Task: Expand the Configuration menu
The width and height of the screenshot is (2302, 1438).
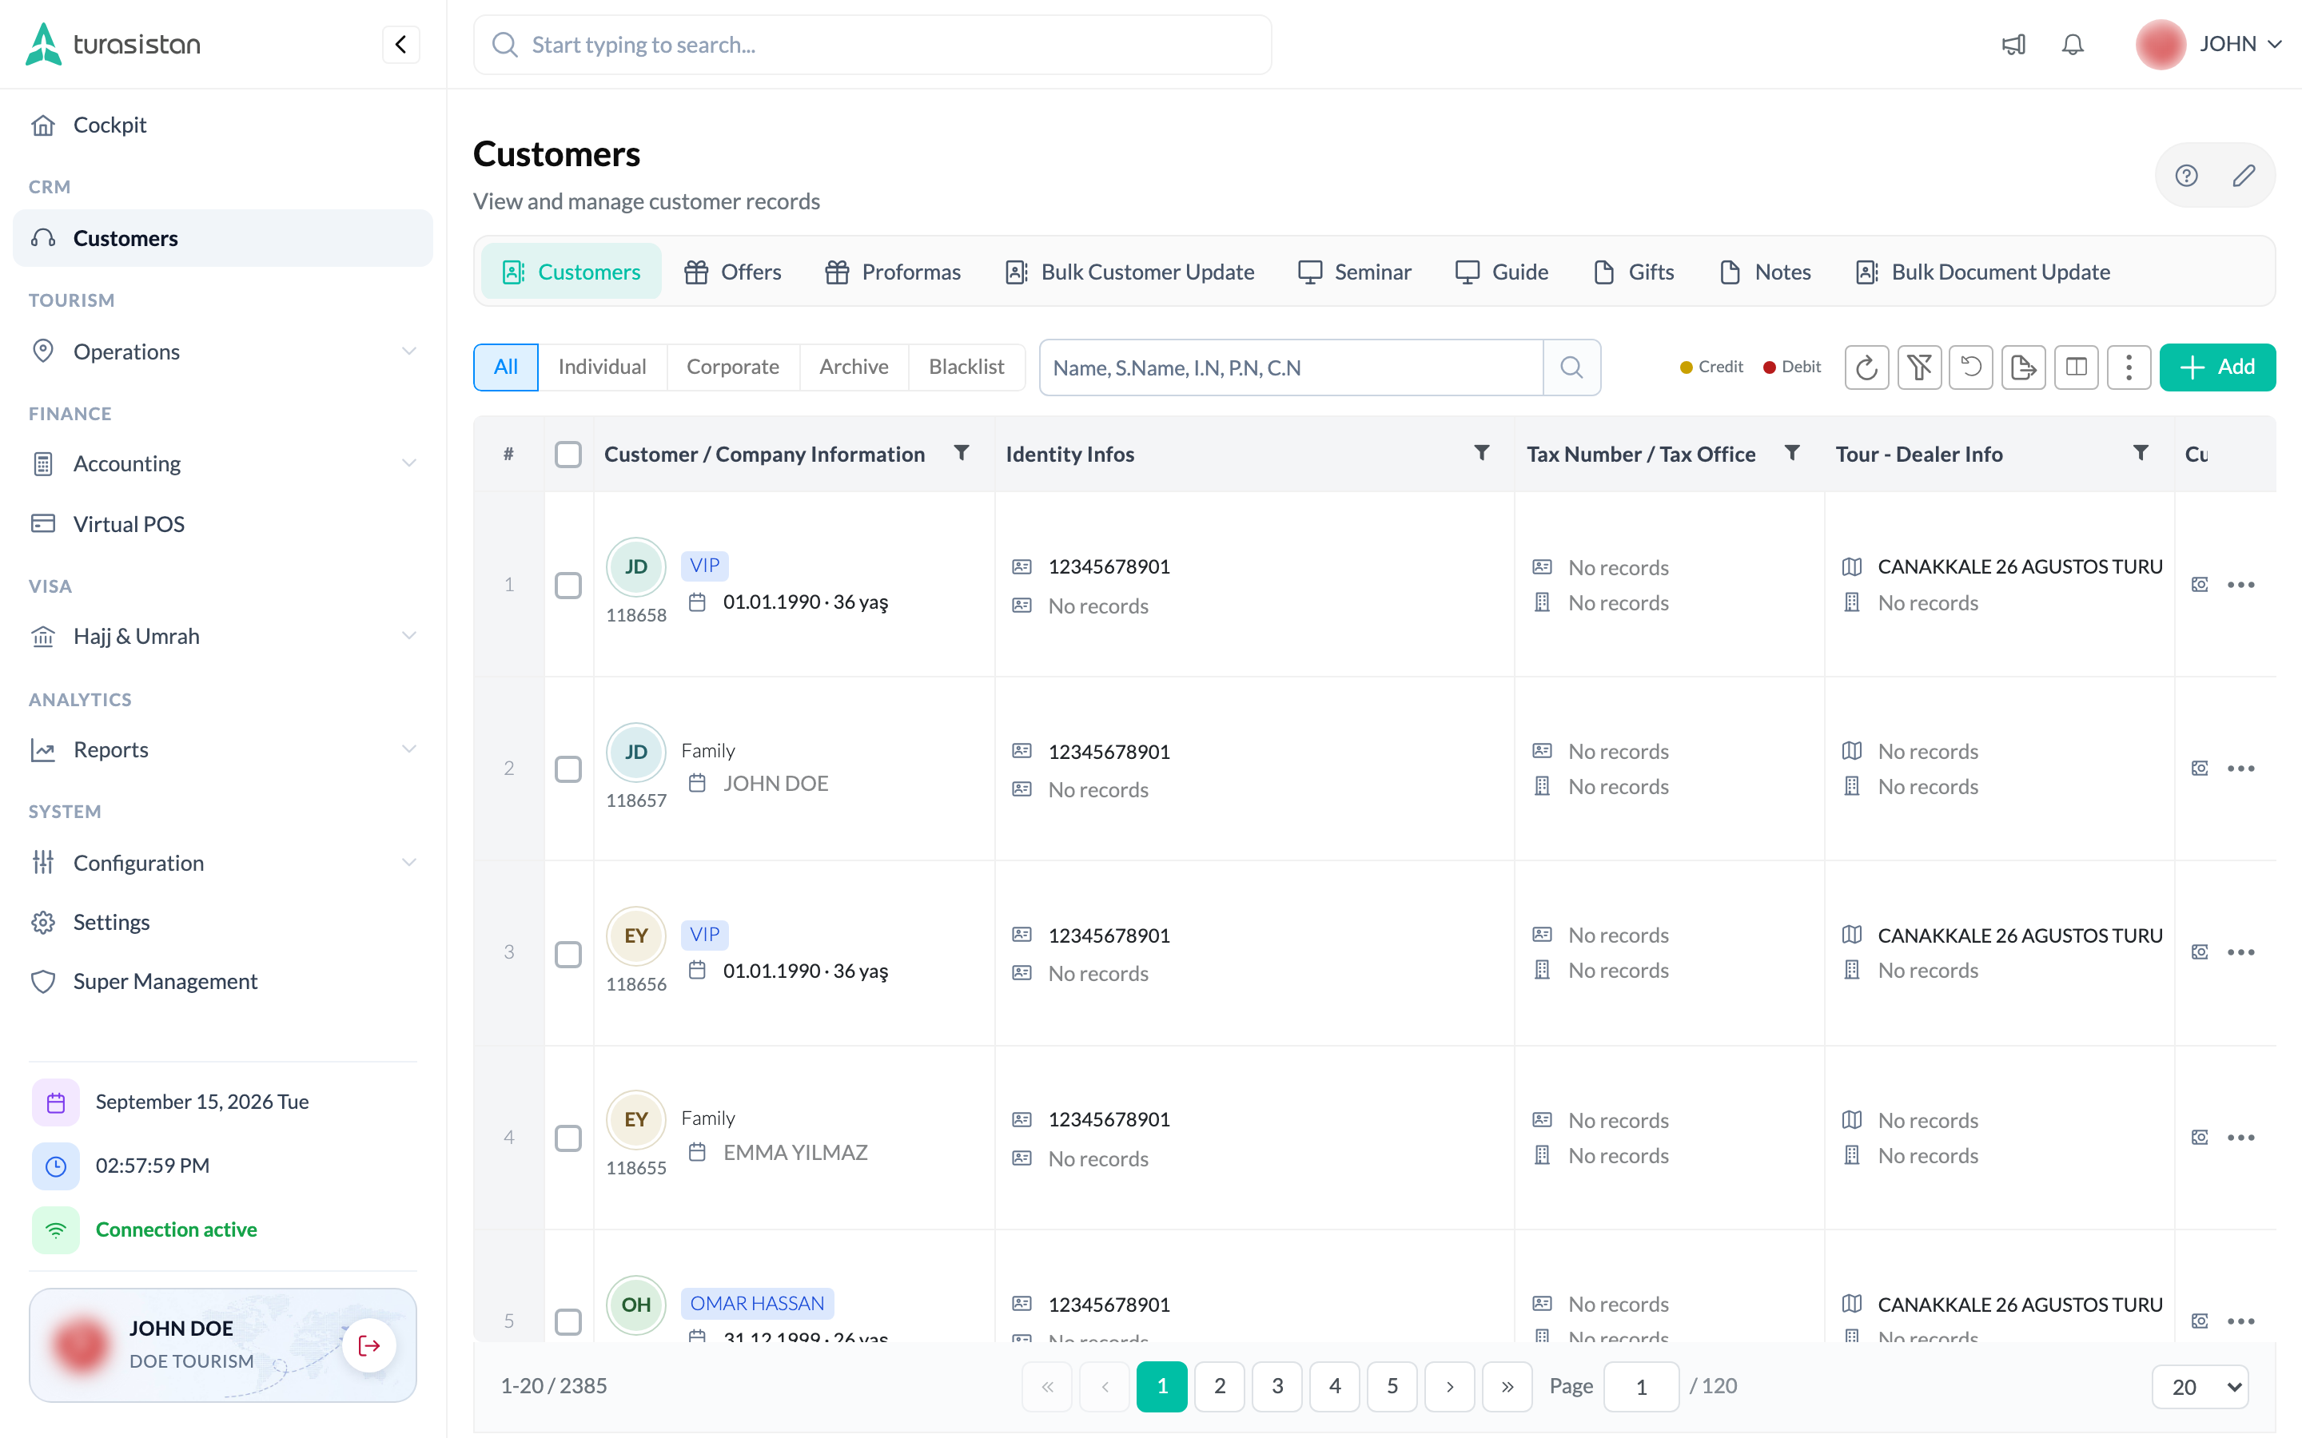Action: [x=222, y=863]
